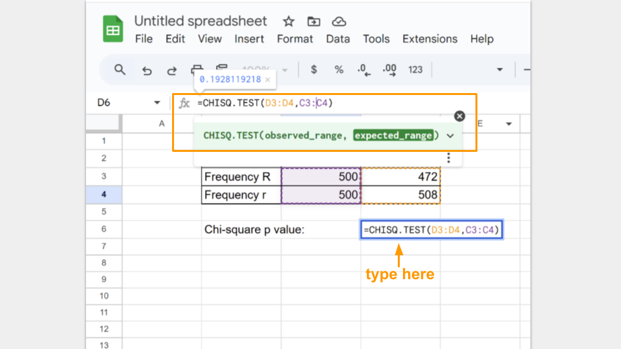Select row 1 header

[103, 141]
